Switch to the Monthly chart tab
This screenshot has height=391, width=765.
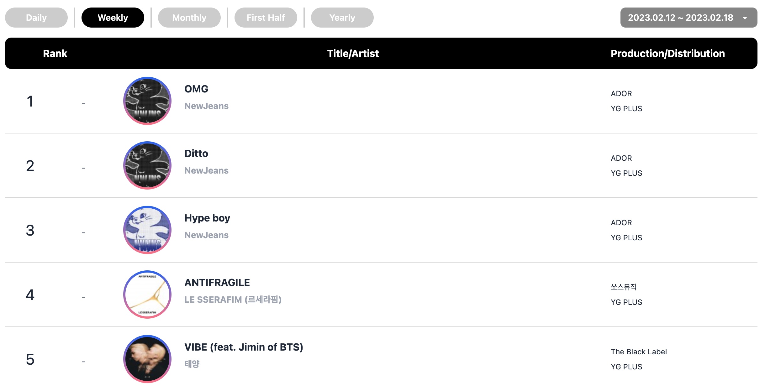(189, 18)
